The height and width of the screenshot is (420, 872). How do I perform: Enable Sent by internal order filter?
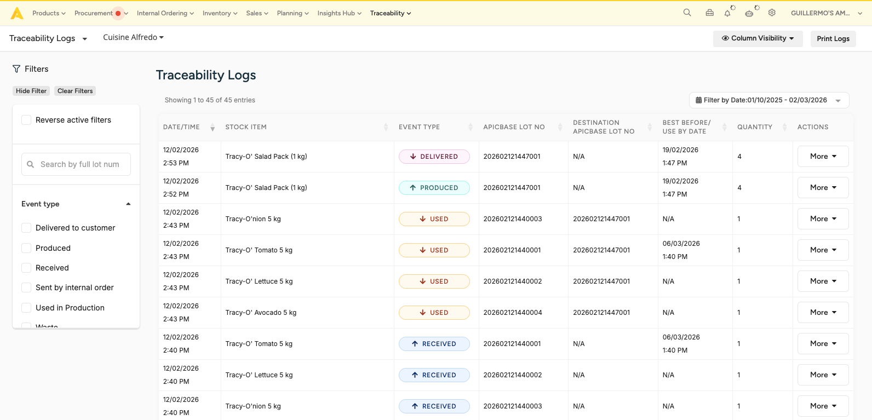coord(26,287)
